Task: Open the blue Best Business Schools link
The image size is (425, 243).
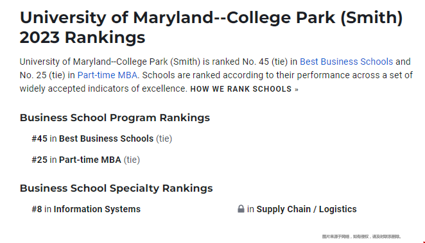Action: (x=346, y=62)
